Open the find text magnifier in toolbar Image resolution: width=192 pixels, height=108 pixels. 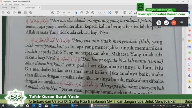(x=31, y=13)
